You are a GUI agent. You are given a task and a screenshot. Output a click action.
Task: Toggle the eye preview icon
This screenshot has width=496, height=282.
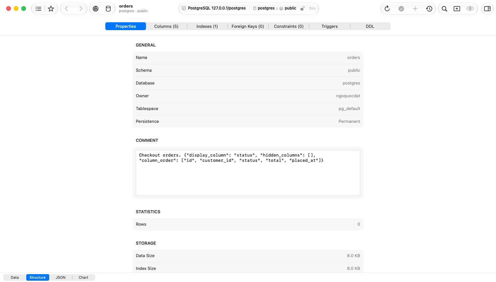tap(470, 9)
